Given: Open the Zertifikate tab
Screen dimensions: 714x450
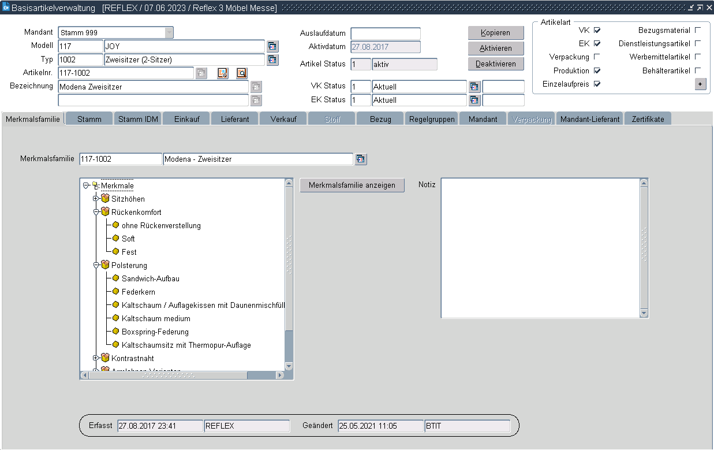Looking at the screenshot, I should 648,119.
